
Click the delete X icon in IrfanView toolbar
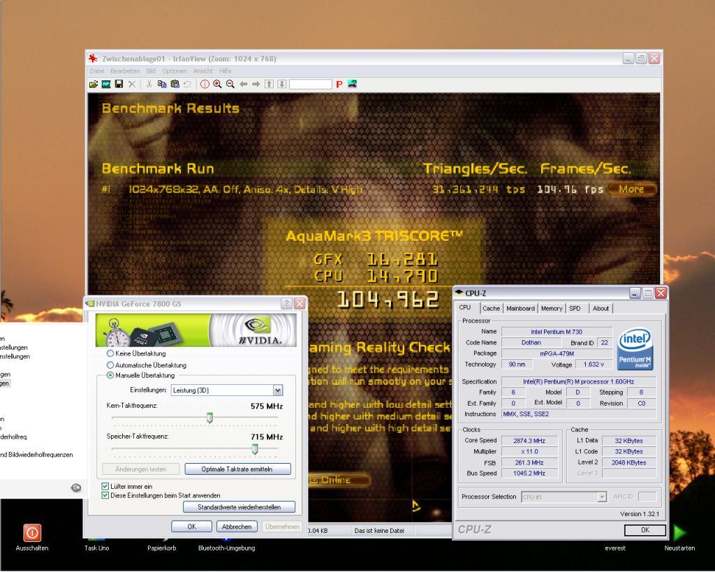[x=132, y=85]
